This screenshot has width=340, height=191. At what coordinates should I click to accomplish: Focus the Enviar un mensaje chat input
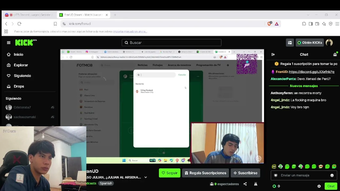304,175
